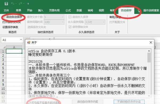Open the 文件 menu tab

tap(6, 10)
